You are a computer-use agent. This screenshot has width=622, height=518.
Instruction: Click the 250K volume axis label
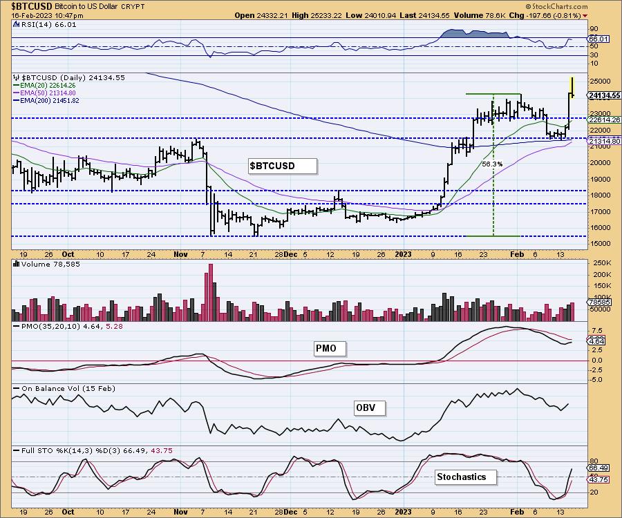coord(602,263)
